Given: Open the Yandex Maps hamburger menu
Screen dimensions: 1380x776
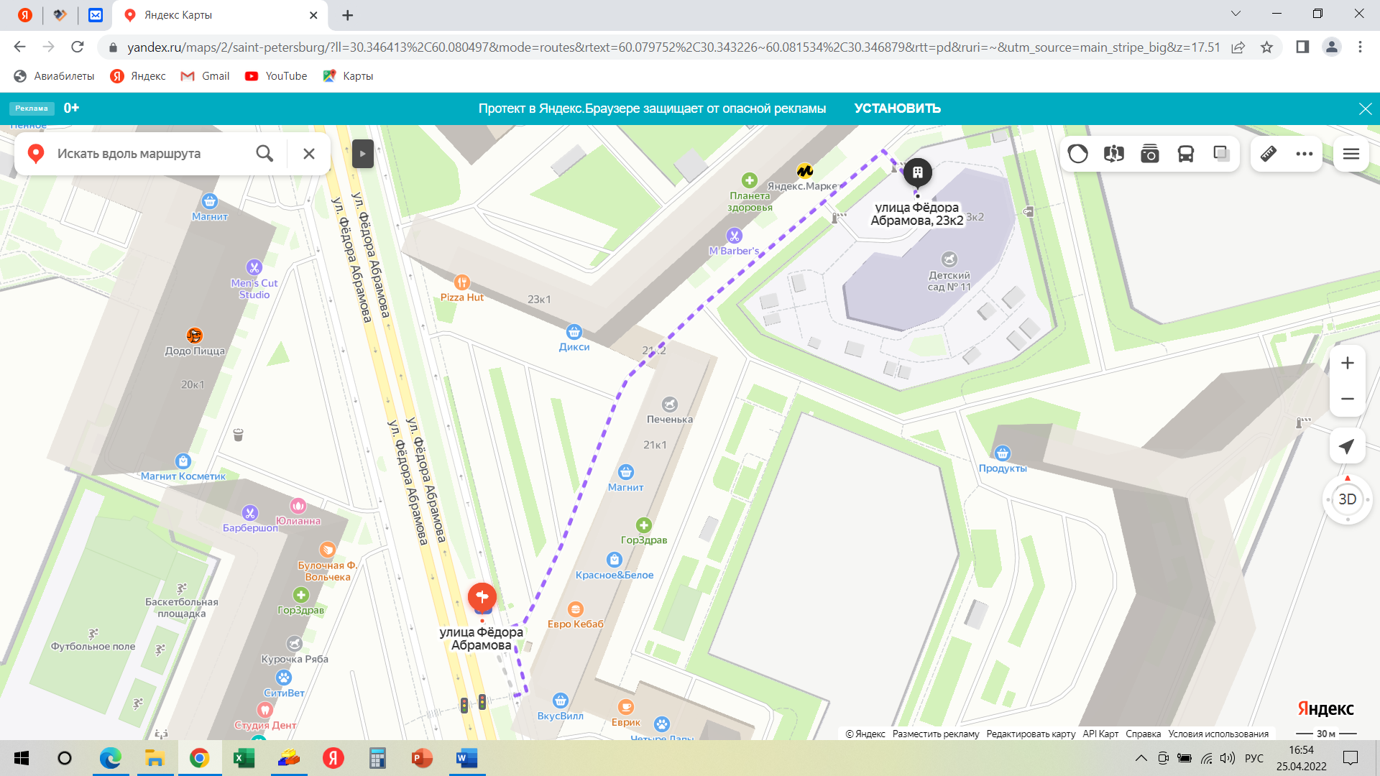Looking at the screenshot, I should coord(1351,154).
